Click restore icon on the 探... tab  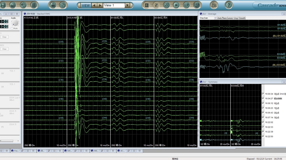click(49, 151)
